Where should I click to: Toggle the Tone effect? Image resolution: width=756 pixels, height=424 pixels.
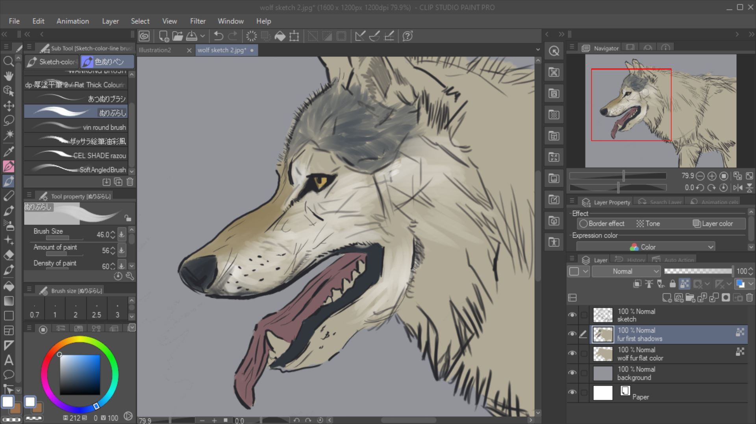(648, 224)
